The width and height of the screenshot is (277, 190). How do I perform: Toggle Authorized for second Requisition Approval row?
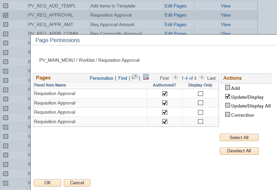(165, 103)
